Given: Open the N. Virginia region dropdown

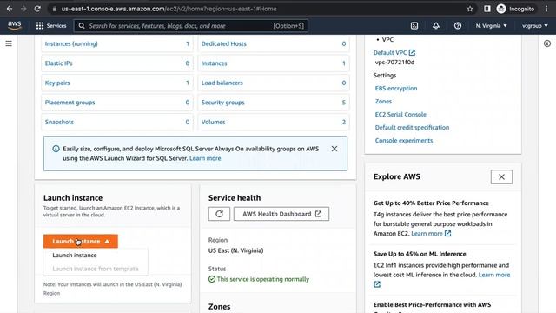Looking at the screenshot, I should point(491,26).
